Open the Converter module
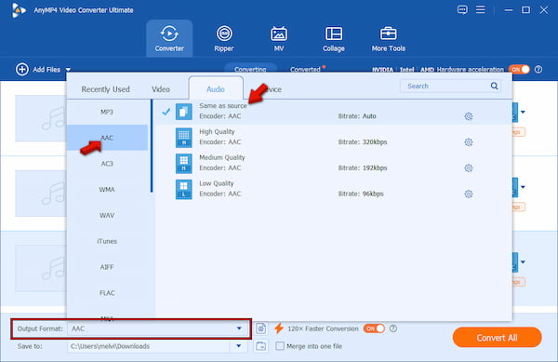Viewport: 558px width, 362px height. (169, 38)
